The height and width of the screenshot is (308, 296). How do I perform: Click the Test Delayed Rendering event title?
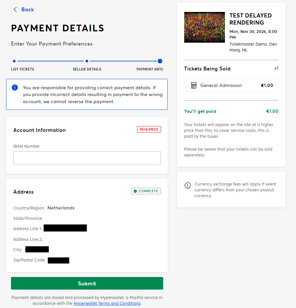click(250, 19)
